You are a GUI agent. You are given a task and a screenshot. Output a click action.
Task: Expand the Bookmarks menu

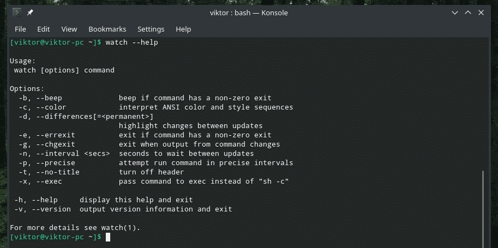[x=107, y=29]
